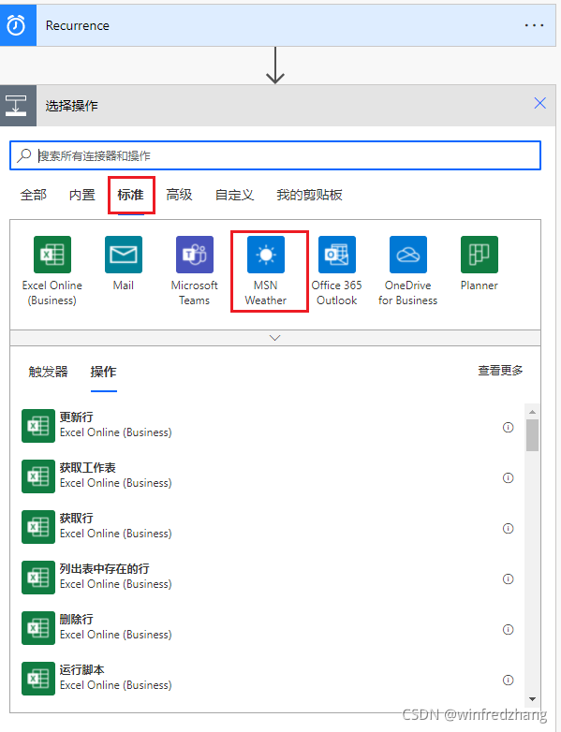Click the Excel icon beside 获取工作表
561x732 pixels.
click(x=38, y=476)
